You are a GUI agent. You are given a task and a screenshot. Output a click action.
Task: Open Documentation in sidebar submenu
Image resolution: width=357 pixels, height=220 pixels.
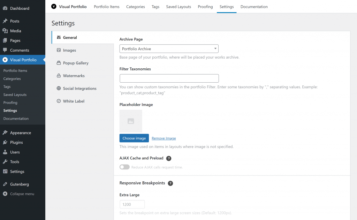[x=16, y=119]
